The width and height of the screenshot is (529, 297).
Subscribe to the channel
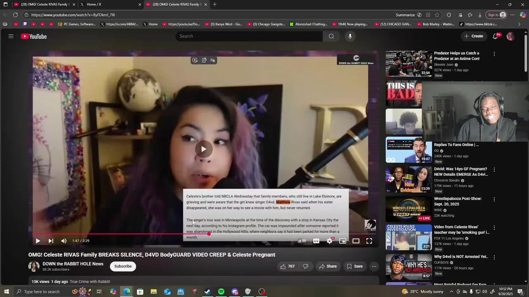tap(123, 266)
